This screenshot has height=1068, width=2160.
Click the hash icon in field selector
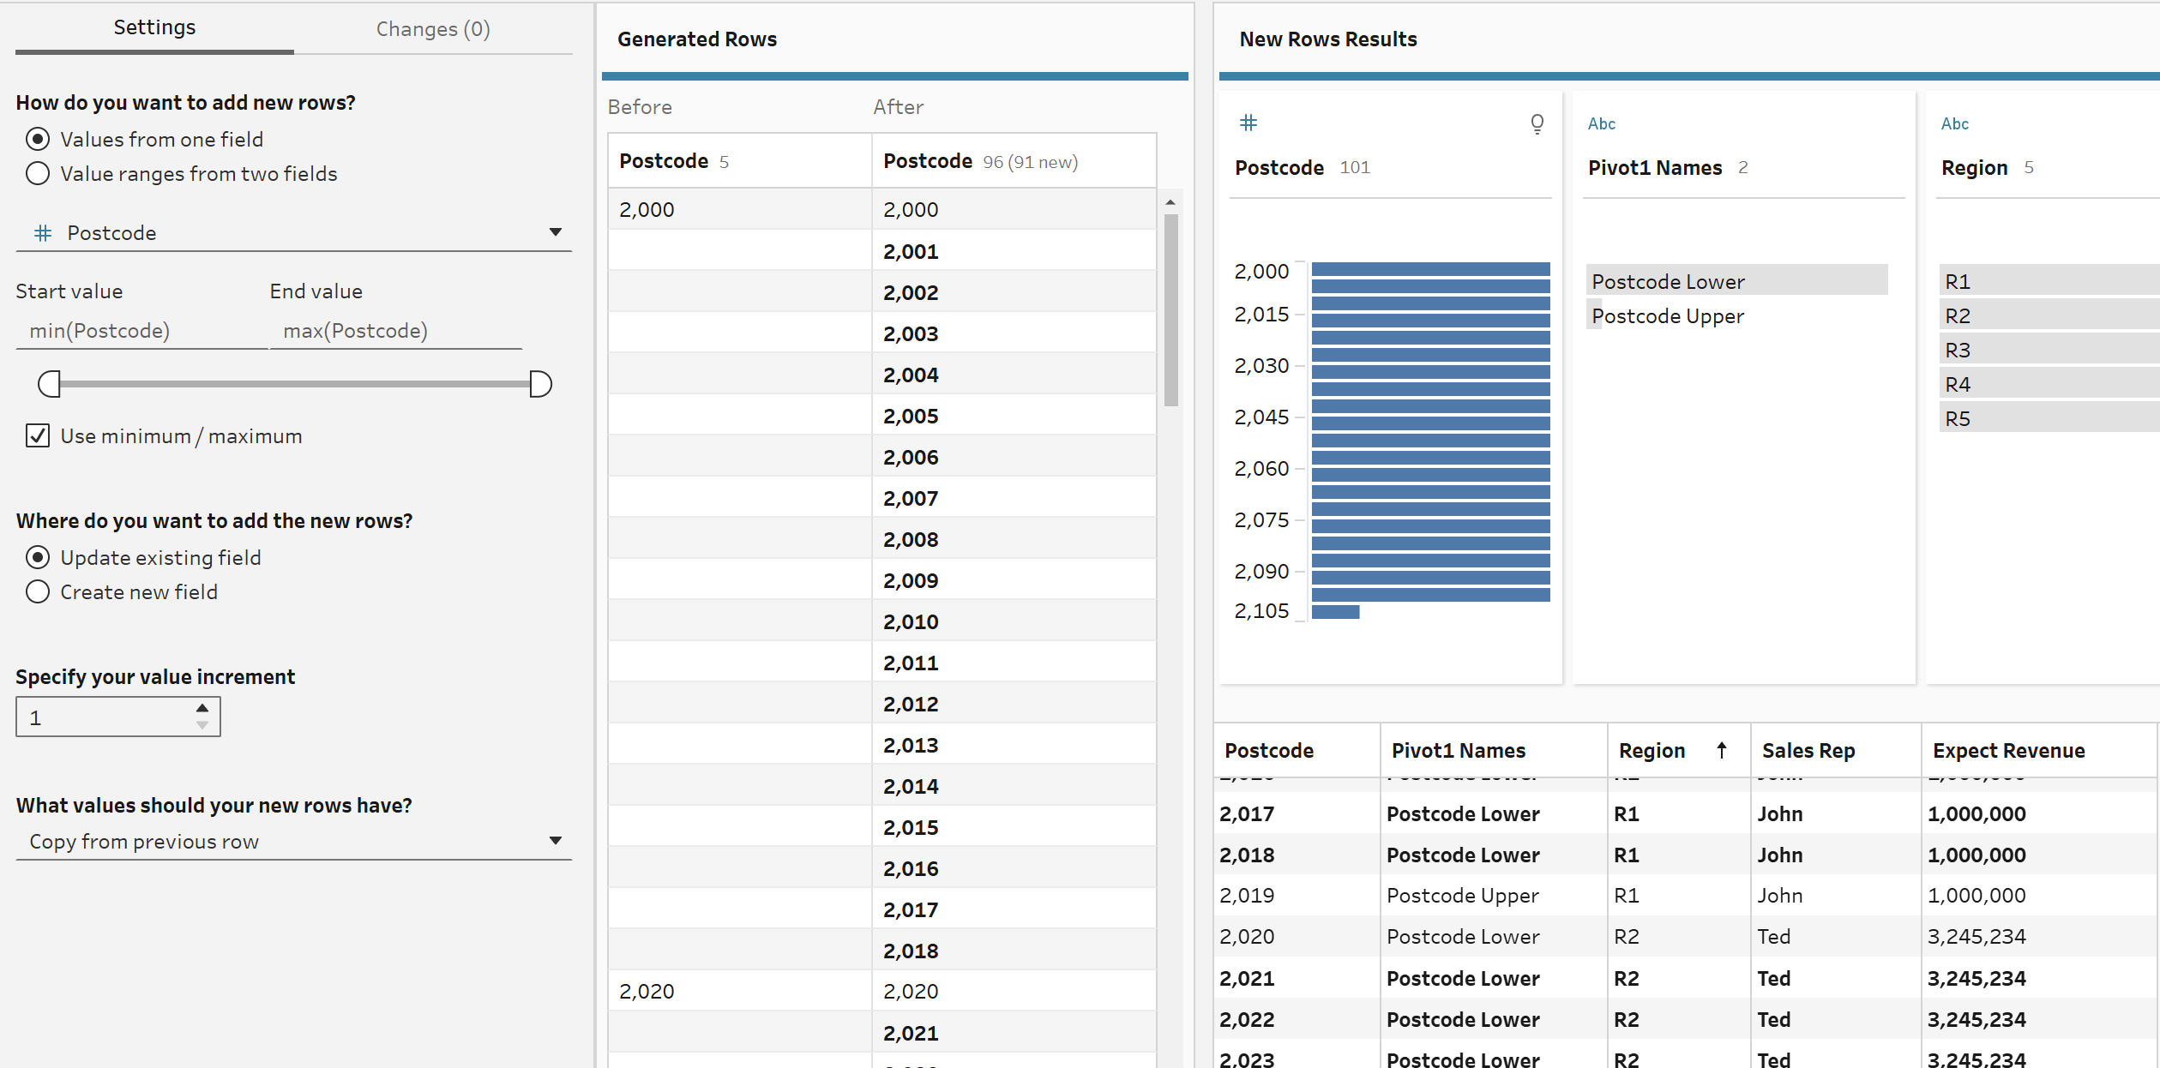pyautogui.click(x=43, y=233)
